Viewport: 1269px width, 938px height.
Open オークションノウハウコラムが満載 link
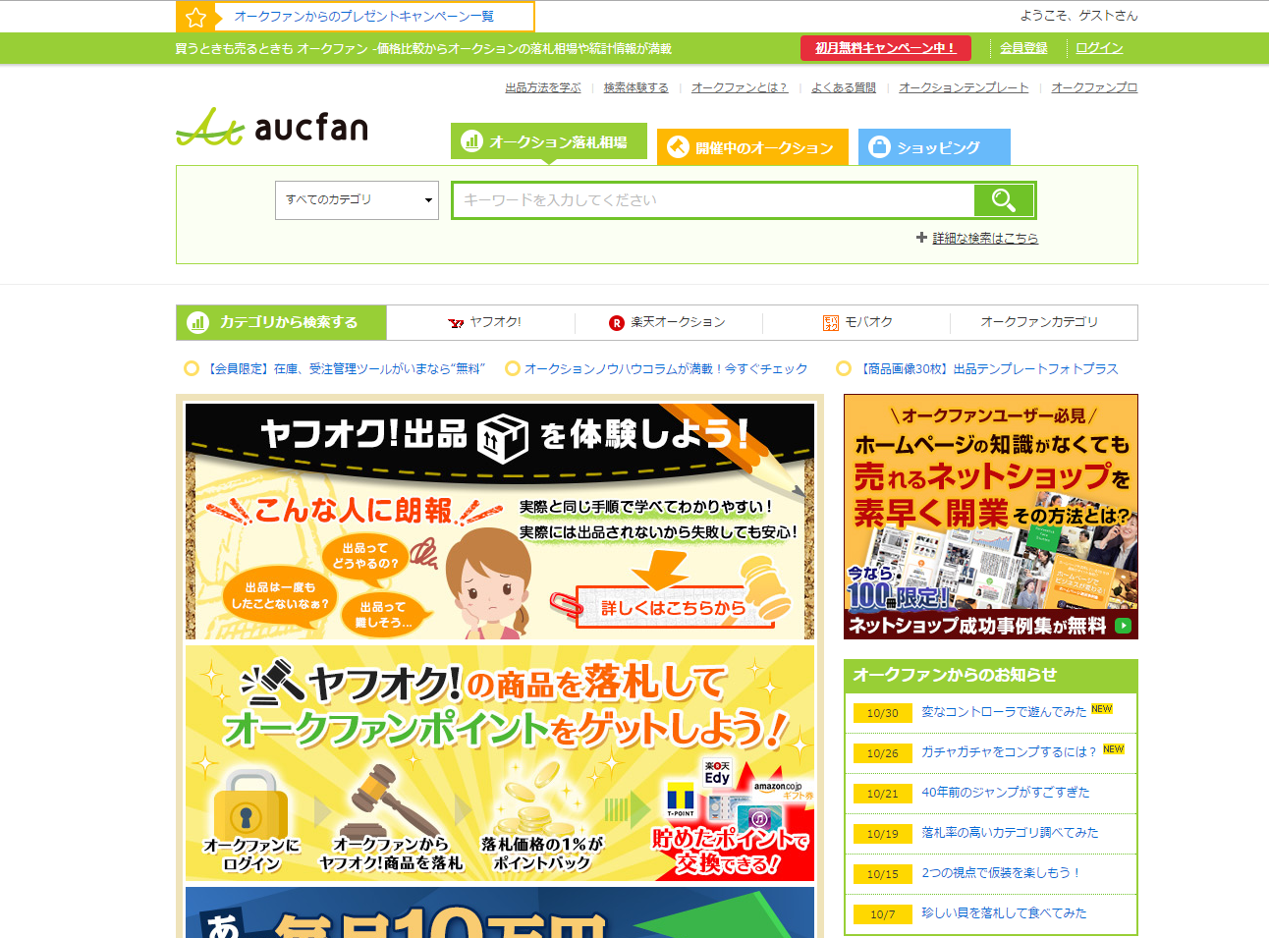point(666,369)
